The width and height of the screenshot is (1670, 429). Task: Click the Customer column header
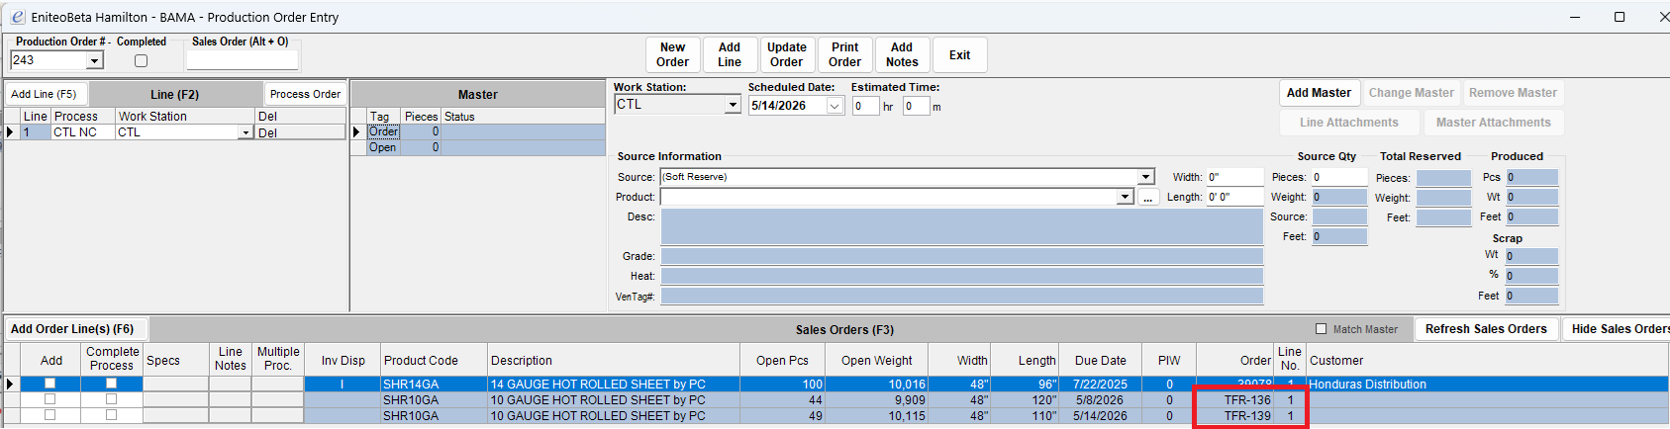(1487, 360)
